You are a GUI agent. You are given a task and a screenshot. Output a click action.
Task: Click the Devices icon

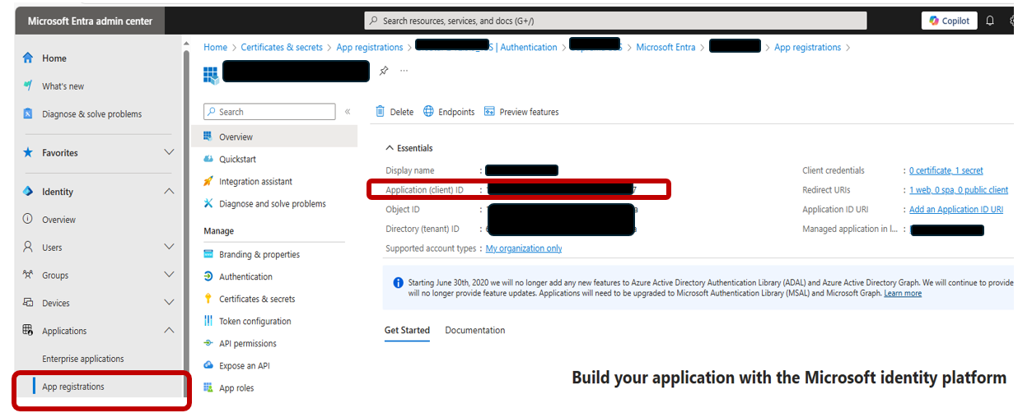(x=28, y=304)
